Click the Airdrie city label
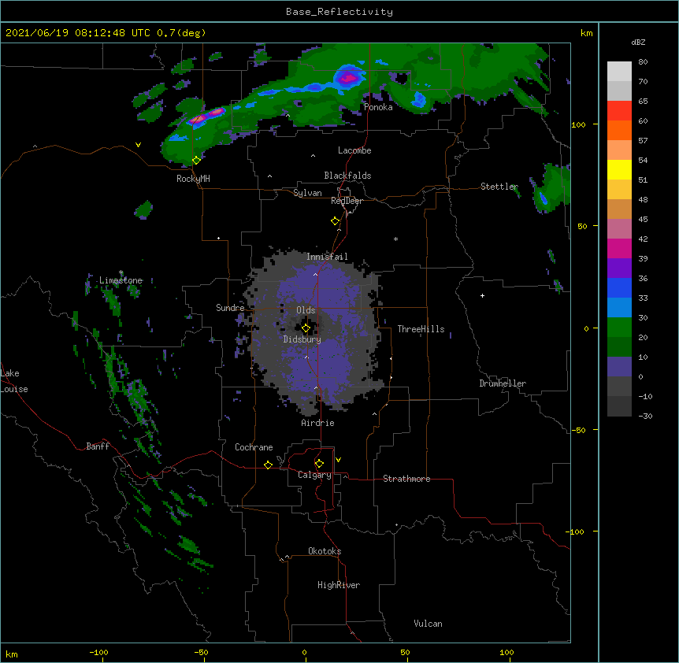This screenshot has width=679, height=663. [x=318, y=423]
